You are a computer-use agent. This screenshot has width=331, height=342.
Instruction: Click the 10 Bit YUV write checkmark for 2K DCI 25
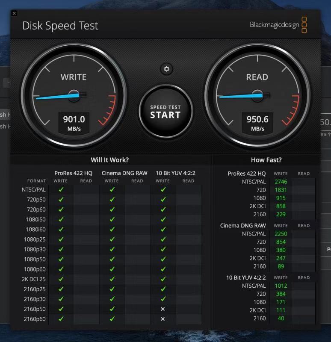coord(163,279)
